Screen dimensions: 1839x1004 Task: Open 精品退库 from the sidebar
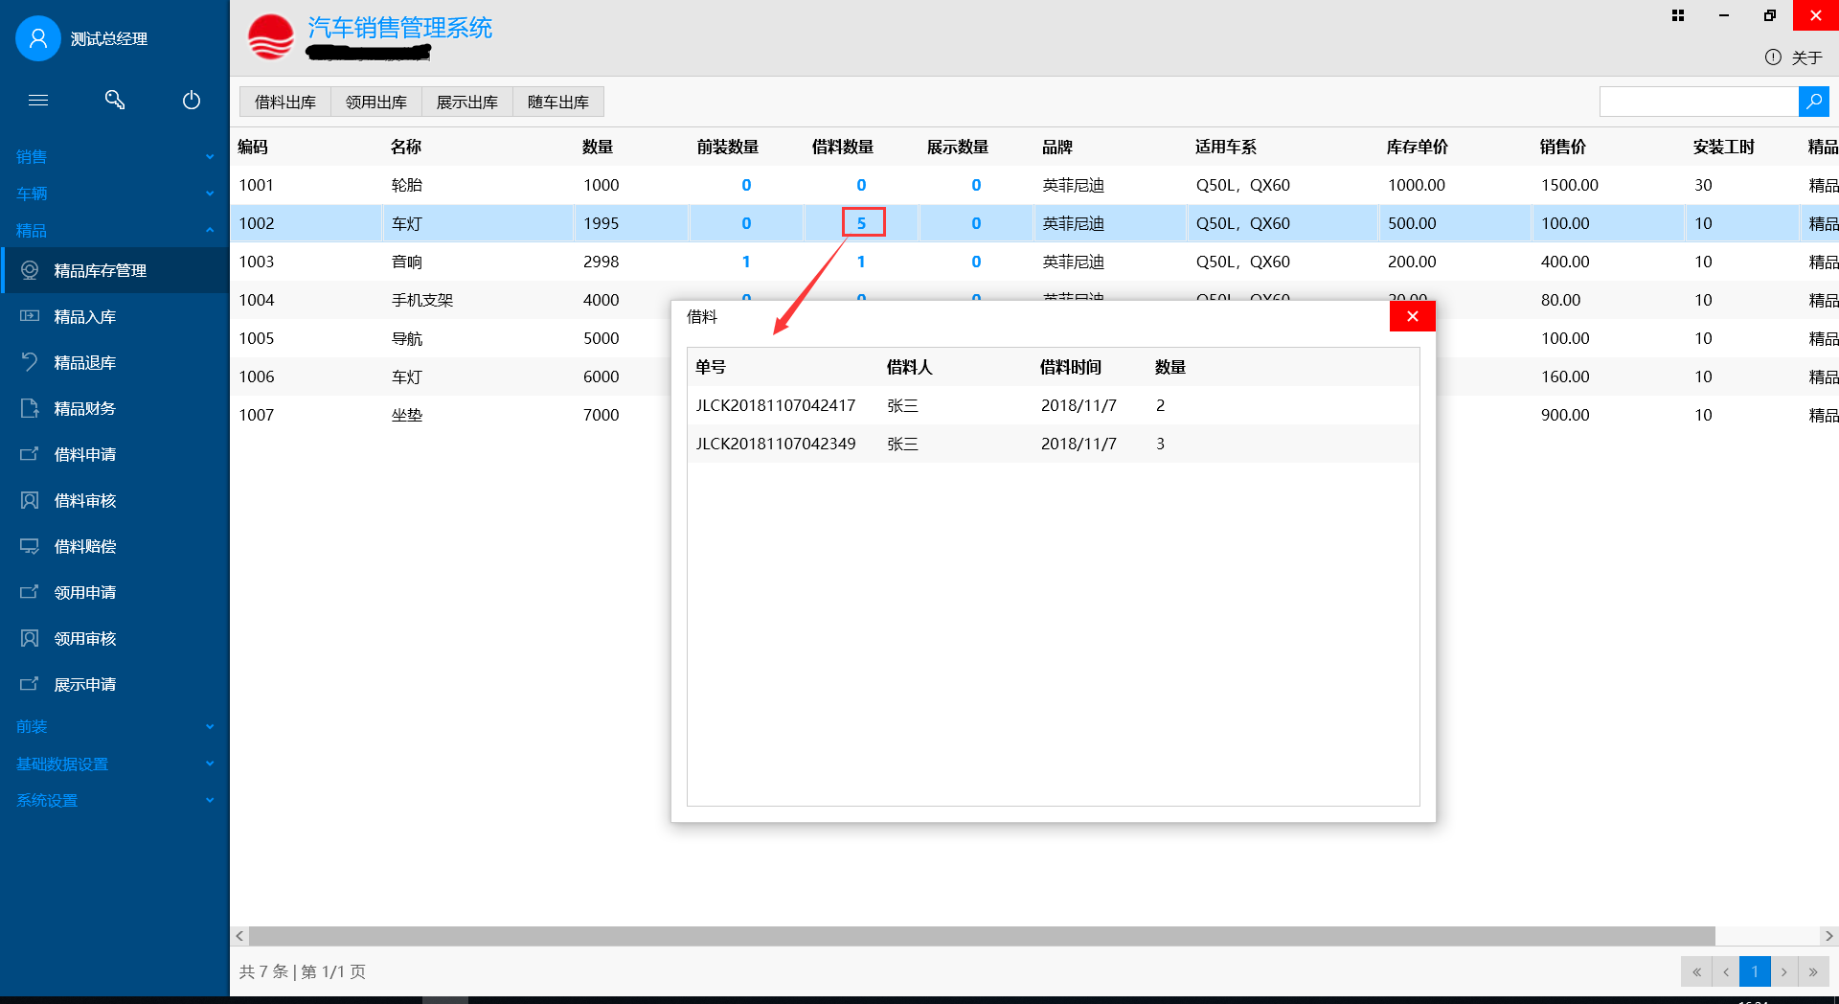[84, 363]
